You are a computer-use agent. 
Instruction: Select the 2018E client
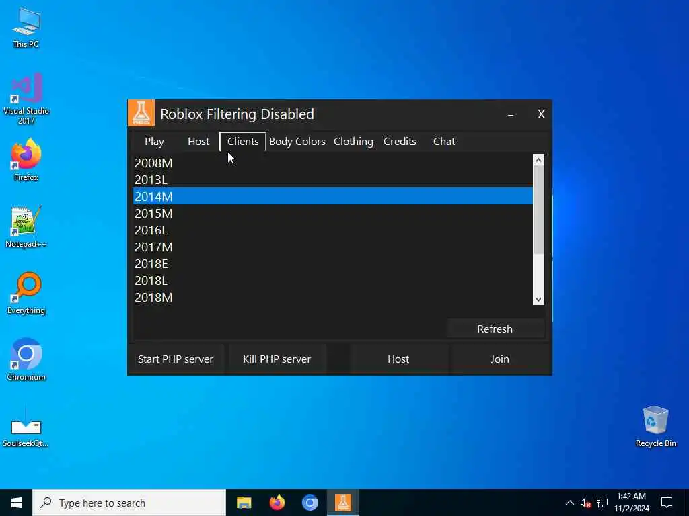point(332,263)
